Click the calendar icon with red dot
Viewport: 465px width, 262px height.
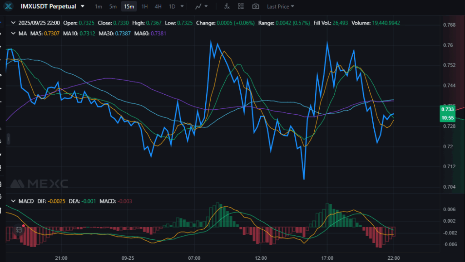(x=20, y=230)
